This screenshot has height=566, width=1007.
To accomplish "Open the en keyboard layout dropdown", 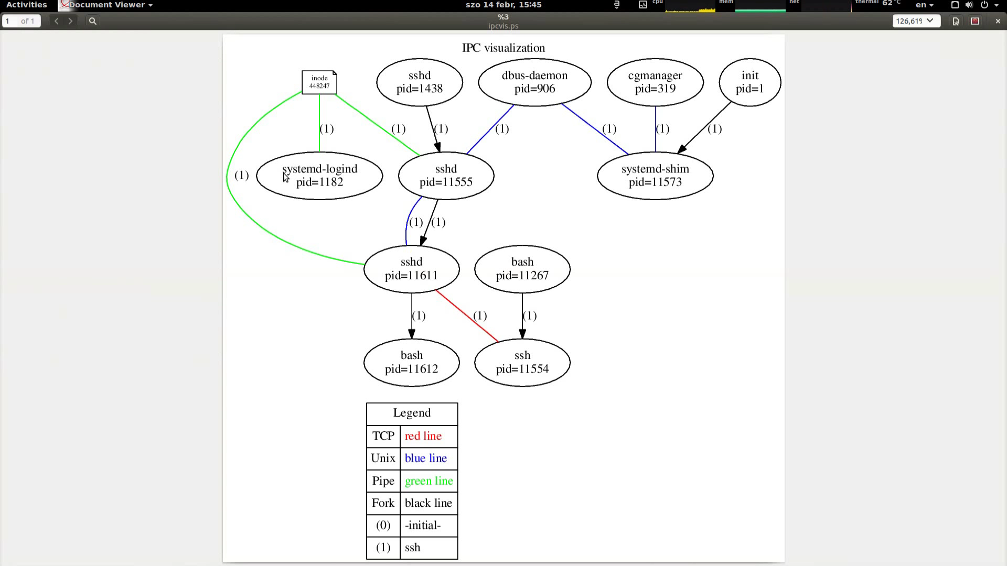I will tap(924, 5).
